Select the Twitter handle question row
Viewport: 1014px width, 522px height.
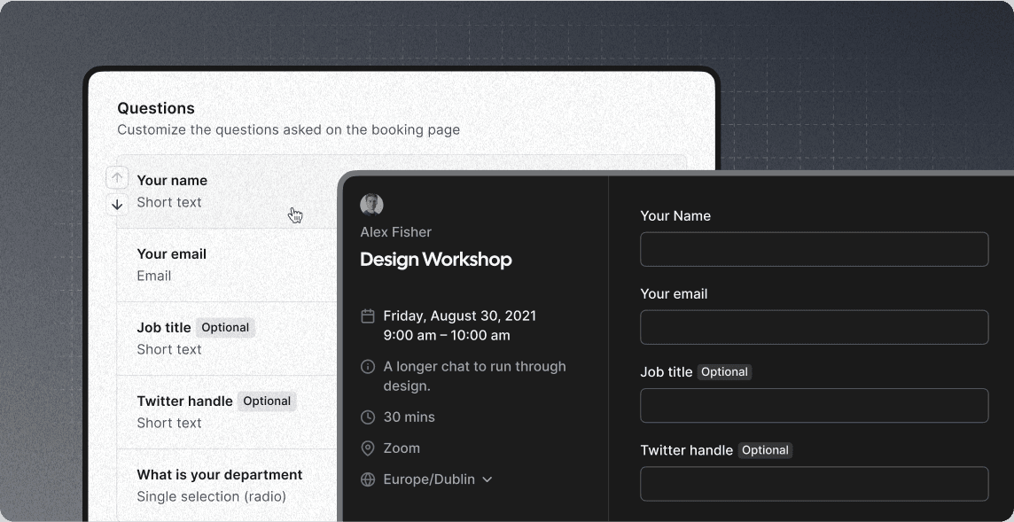pyautogui.click(x=228, y=412)
